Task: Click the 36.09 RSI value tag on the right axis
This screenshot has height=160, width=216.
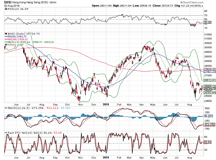Action: (208, 22)
